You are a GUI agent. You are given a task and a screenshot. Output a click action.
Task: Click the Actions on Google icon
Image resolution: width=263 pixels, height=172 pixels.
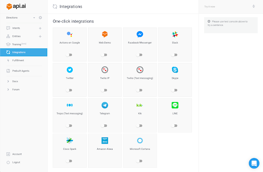click(x=69, y=34)
